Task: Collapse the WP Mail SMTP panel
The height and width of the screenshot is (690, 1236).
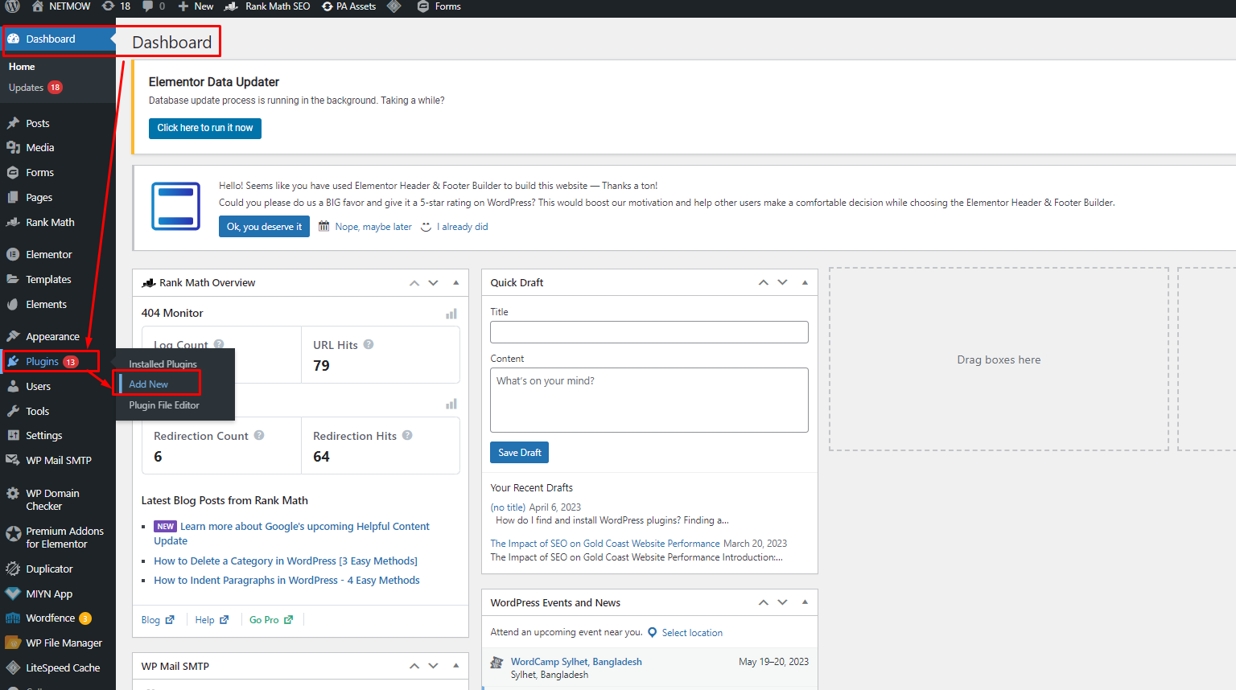Action: pyautogui.click(x=455, y=666)
